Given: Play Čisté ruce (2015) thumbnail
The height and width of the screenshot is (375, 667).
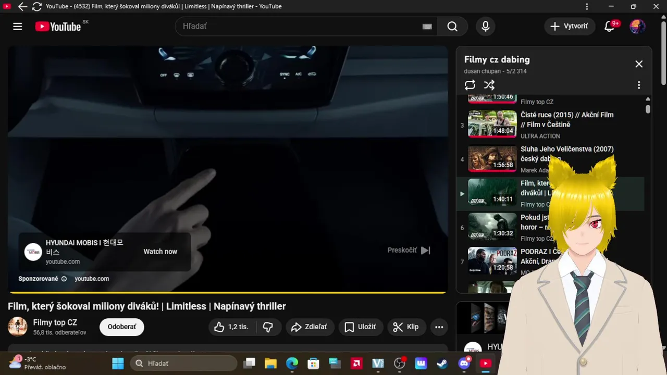Looking at the screenshot, I should (x=492, y=123).
